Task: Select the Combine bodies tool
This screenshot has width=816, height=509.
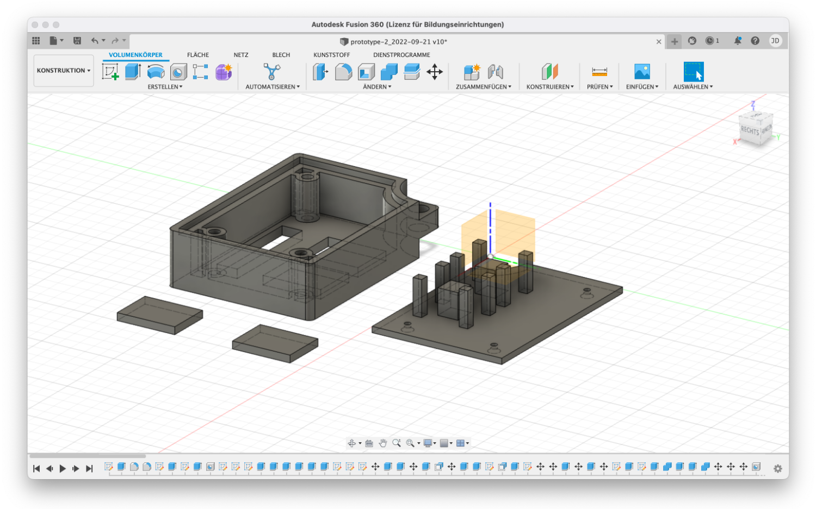Action: 389,72
